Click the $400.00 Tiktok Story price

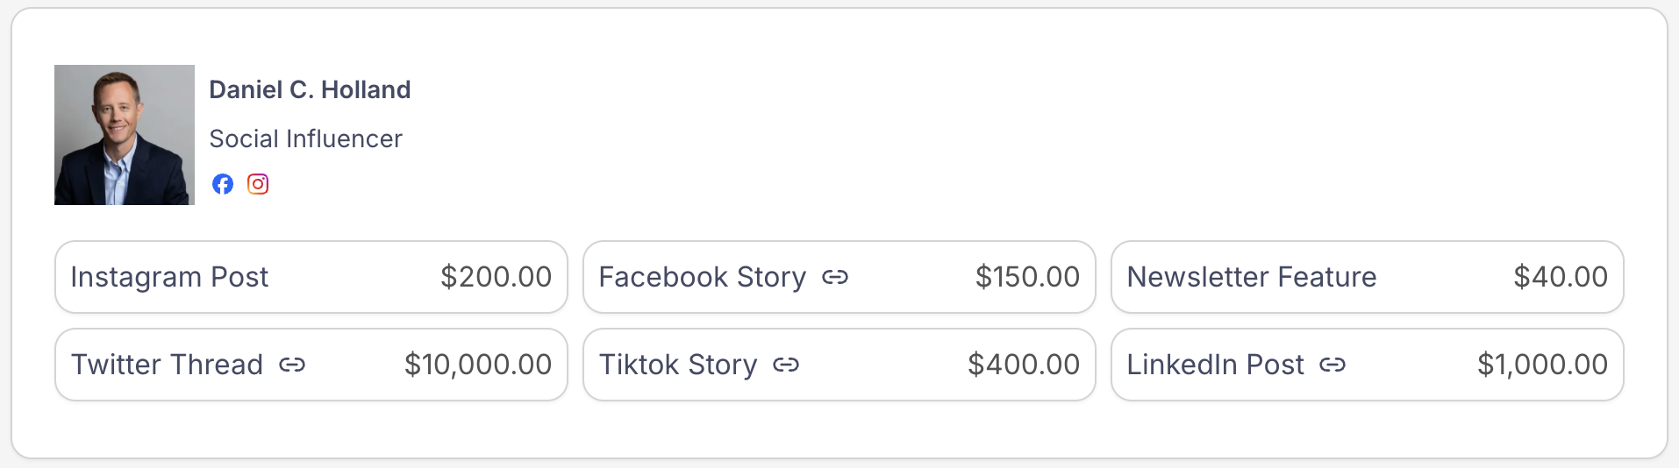click(1024, 365)
